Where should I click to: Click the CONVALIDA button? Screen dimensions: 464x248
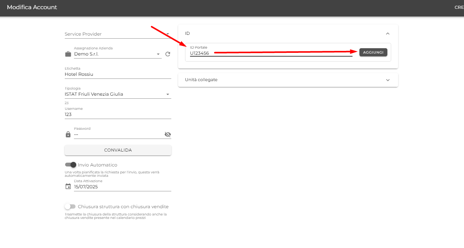pyautogui.click(x=118, y=150)
